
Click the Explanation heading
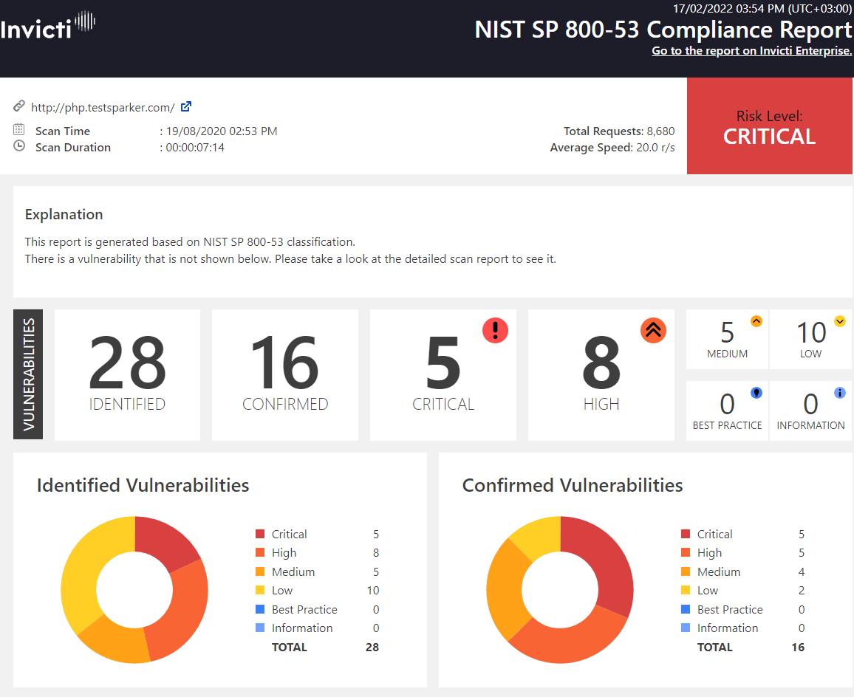click(64, 215)
